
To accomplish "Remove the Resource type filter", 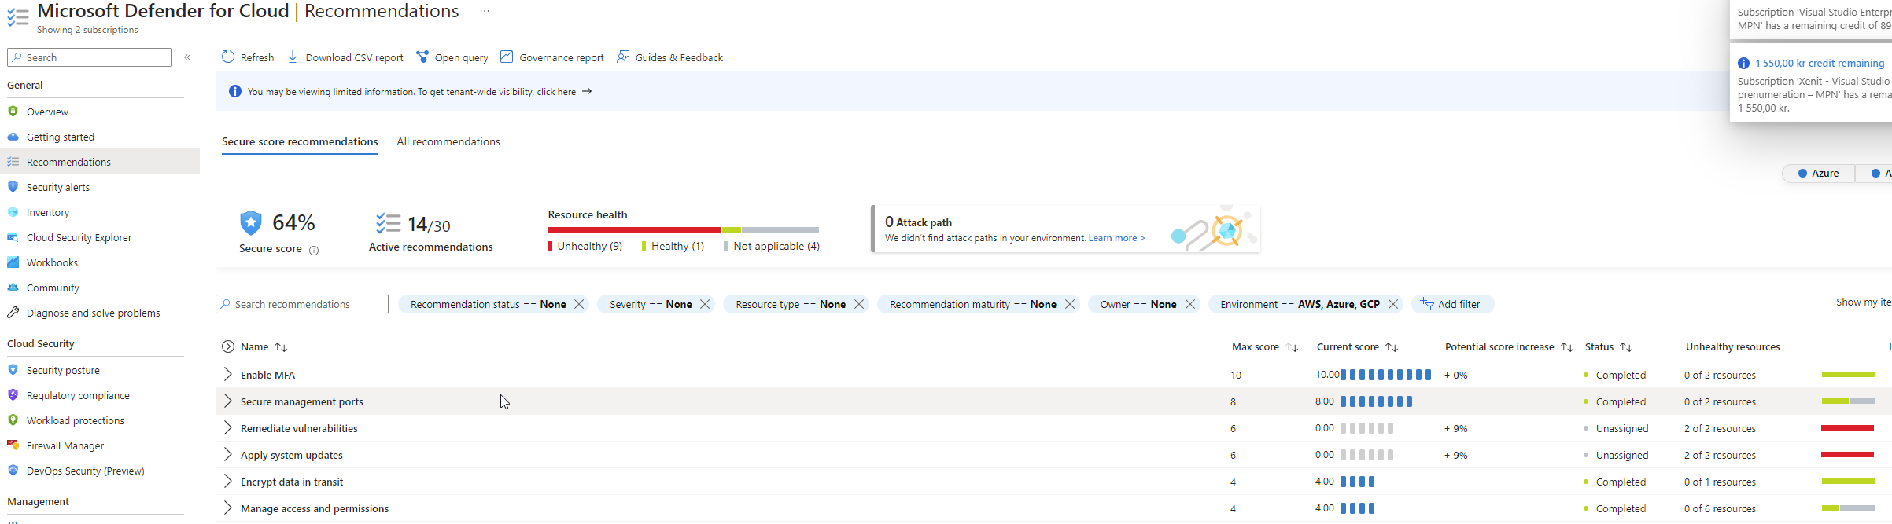I will click(x=859, y=304).
